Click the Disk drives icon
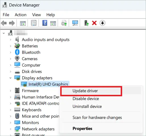This screenshot has width=146, height=136. point(17,72)
